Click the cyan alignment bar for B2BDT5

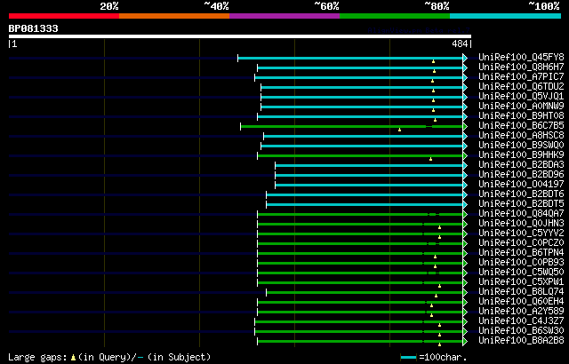365,204
